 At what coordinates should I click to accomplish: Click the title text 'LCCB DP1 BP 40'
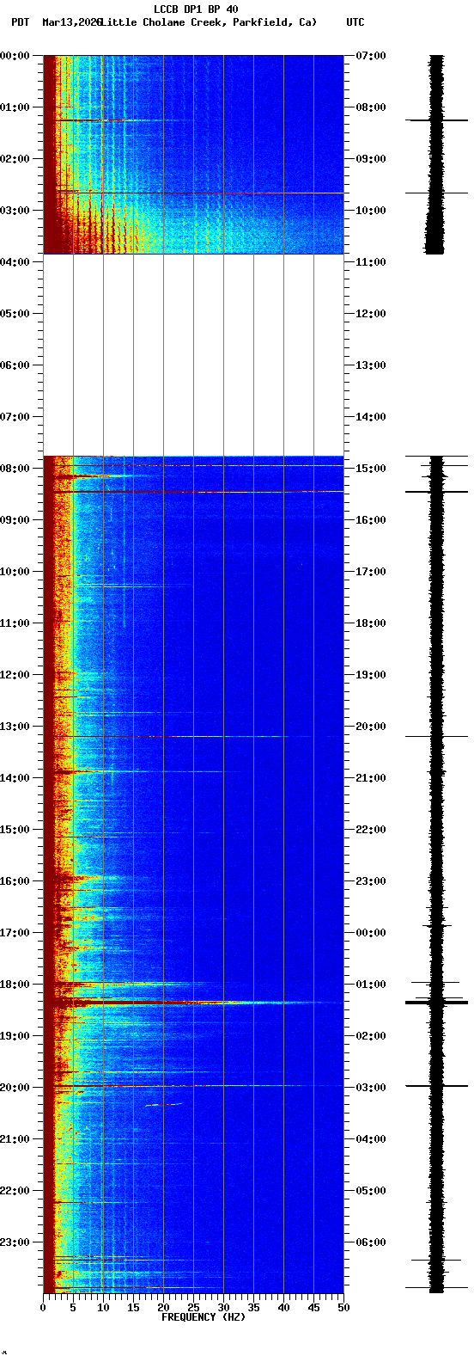[x=196, y=9]
